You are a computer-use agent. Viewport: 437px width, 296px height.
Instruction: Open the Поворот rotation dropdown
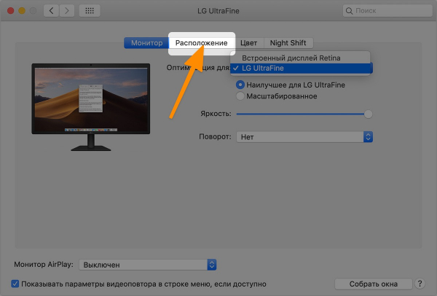point(304,137)
